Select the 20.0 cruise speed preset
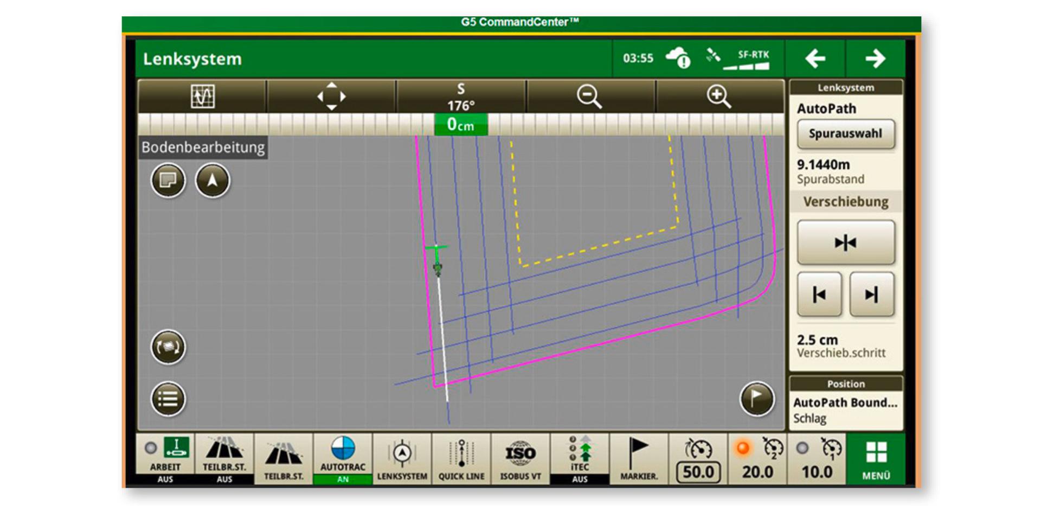 pyautogui.click(x=757, y=459)
